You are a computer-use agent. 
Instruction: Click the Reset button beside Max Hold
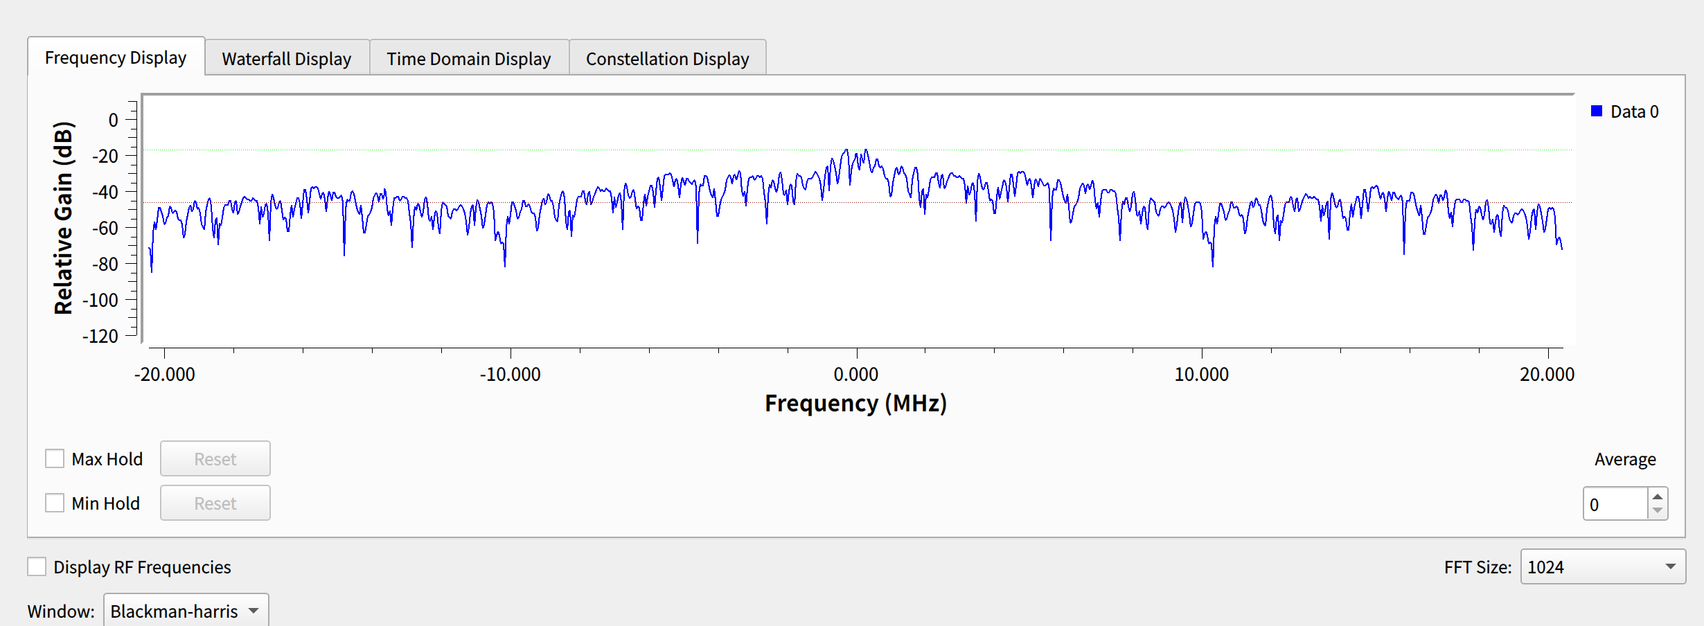[215, 459]
